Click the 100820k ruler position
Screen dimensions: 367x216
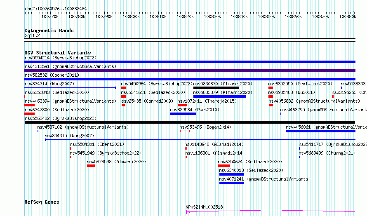[x=185, y=16]
